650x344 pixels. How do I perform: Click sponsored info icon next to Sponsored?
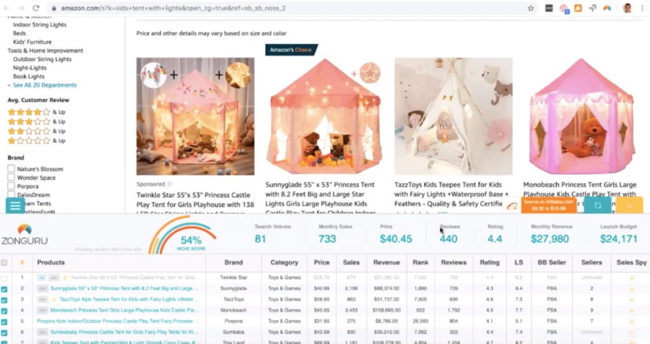click(x=169, y=184)
